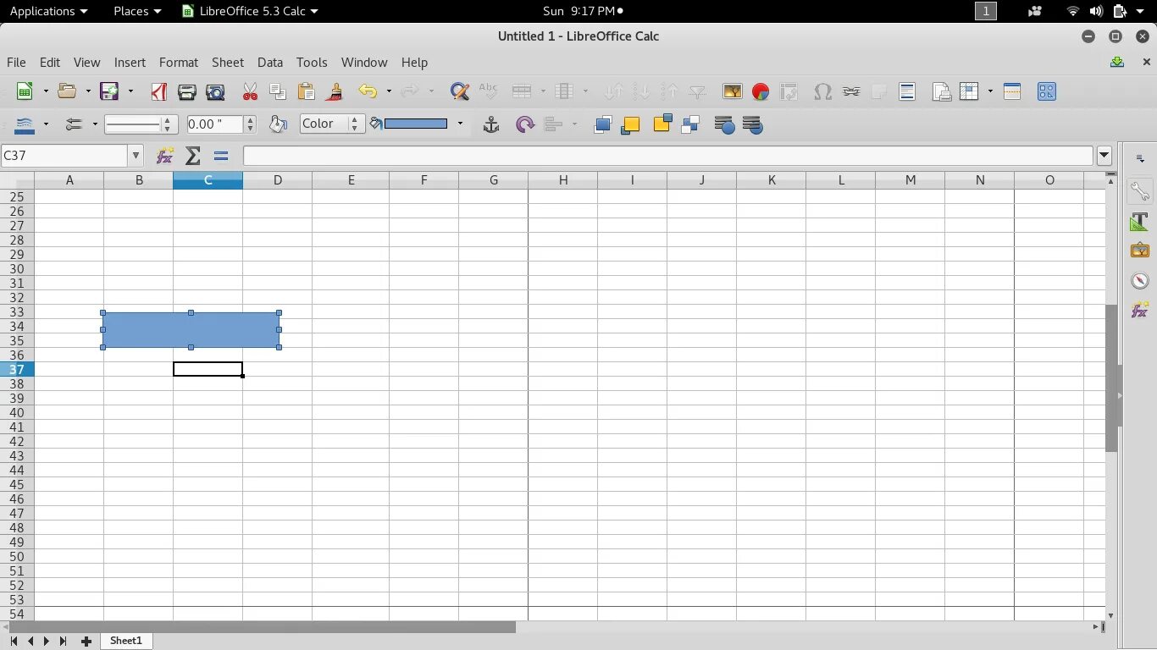Select the Clone Formatting paintbrush
Viewport: 1157px width, 650px height.
point(335,91)
